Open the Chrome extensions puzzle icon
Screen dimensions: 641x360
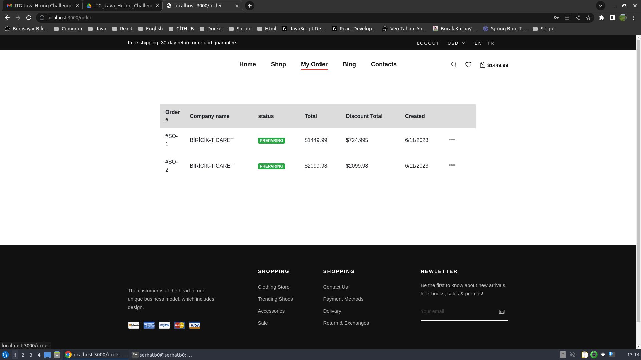coord(601,18)
